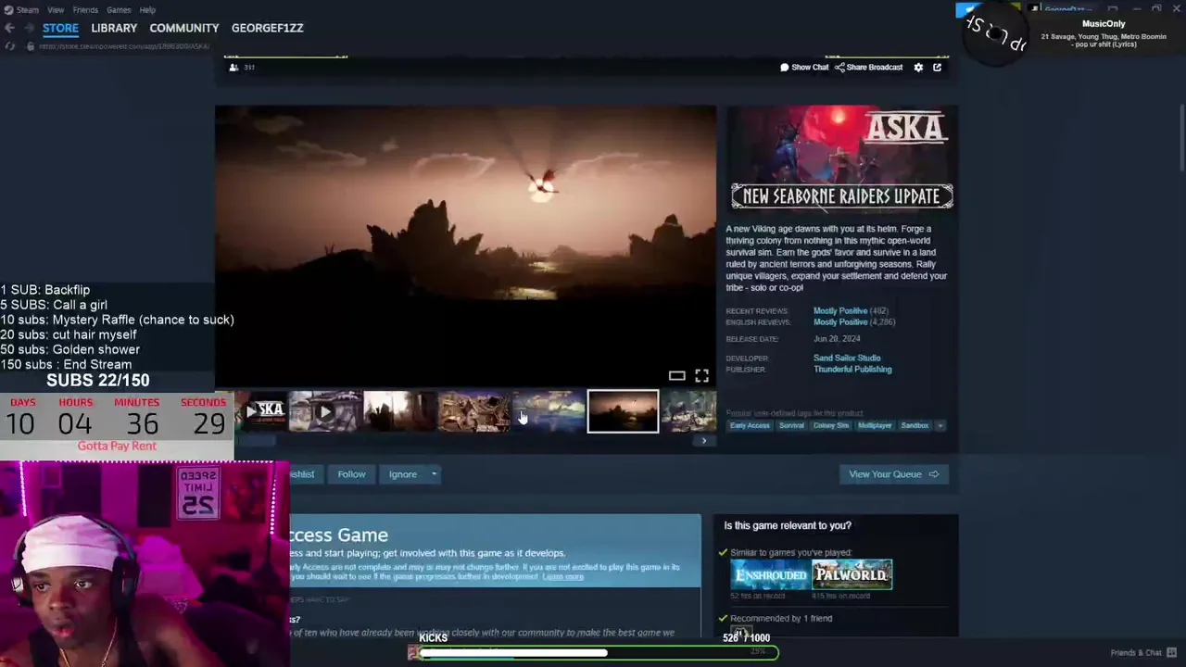Open the View menu
This screenshot has height=667, width=1186.
(x=56, y=9)
